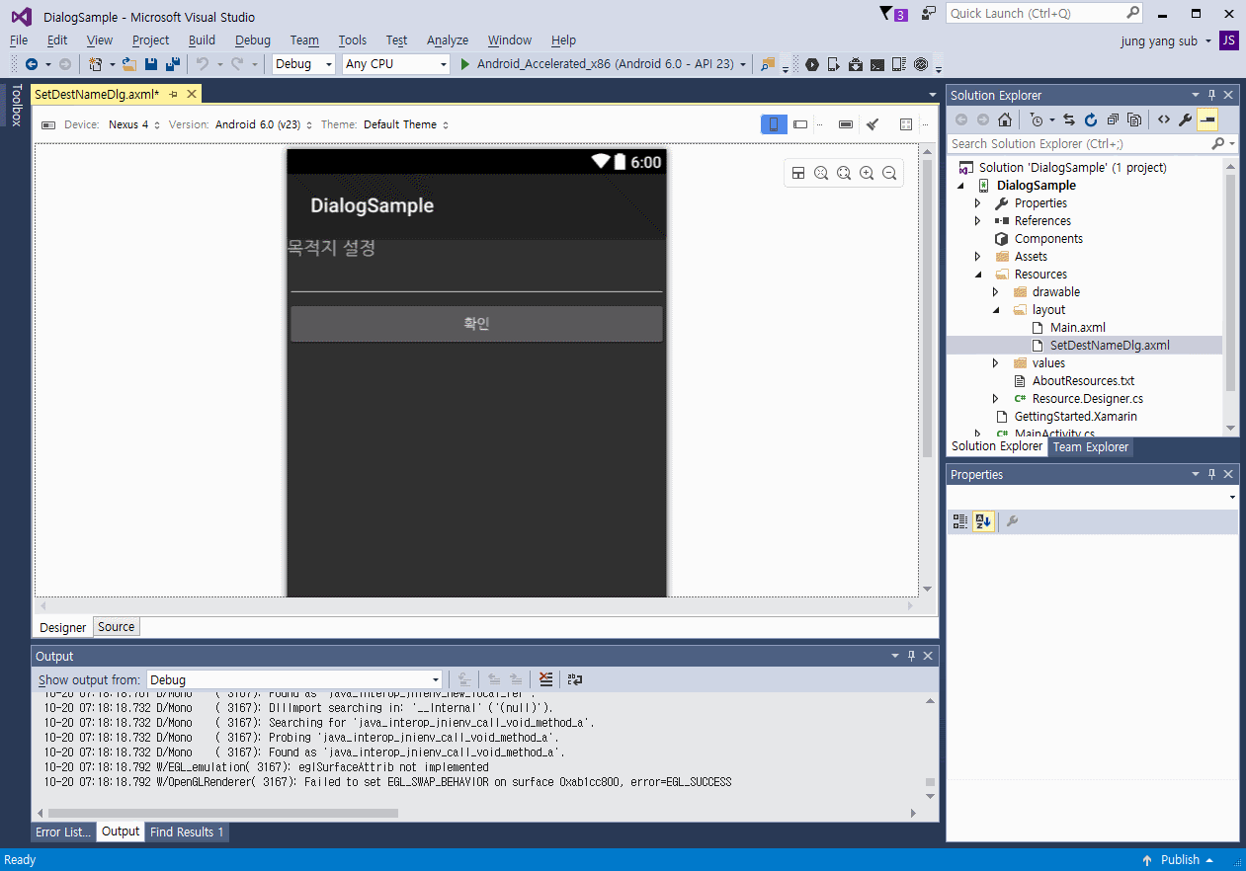The image size is (1246, 871).
Task: Click the Open File toolbar icon
Action: [x=129, y=64]
